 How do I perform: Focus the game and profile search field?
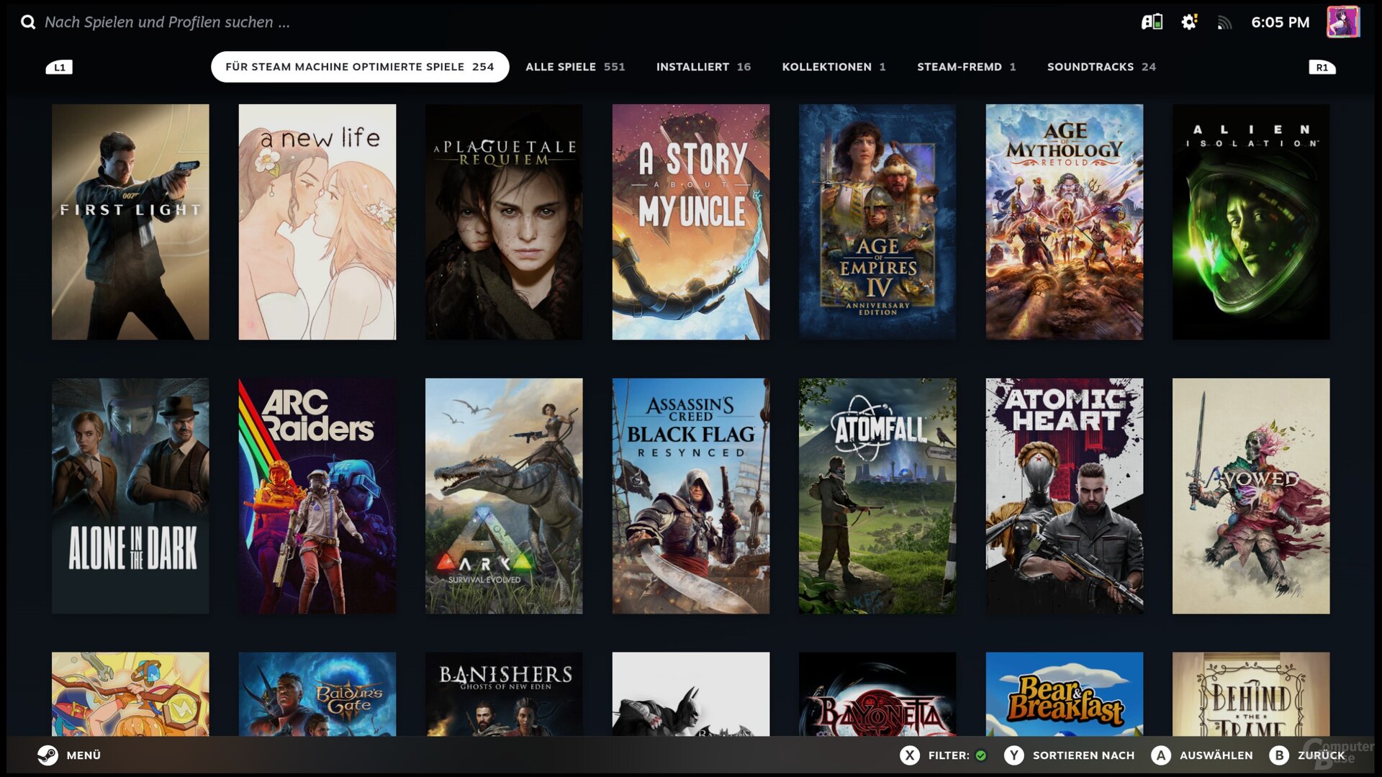point(167,22)
